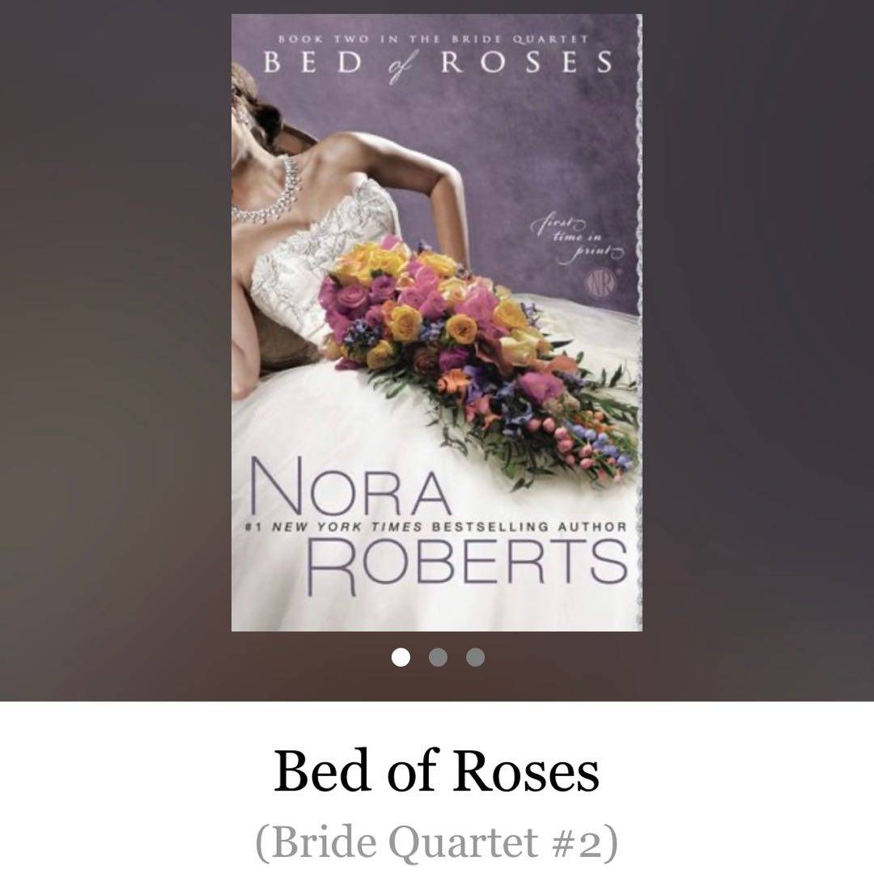Viewport: 874px width, 874px height.
Task: Click the Bed of Roses title heading
Action: pos(436,771)
